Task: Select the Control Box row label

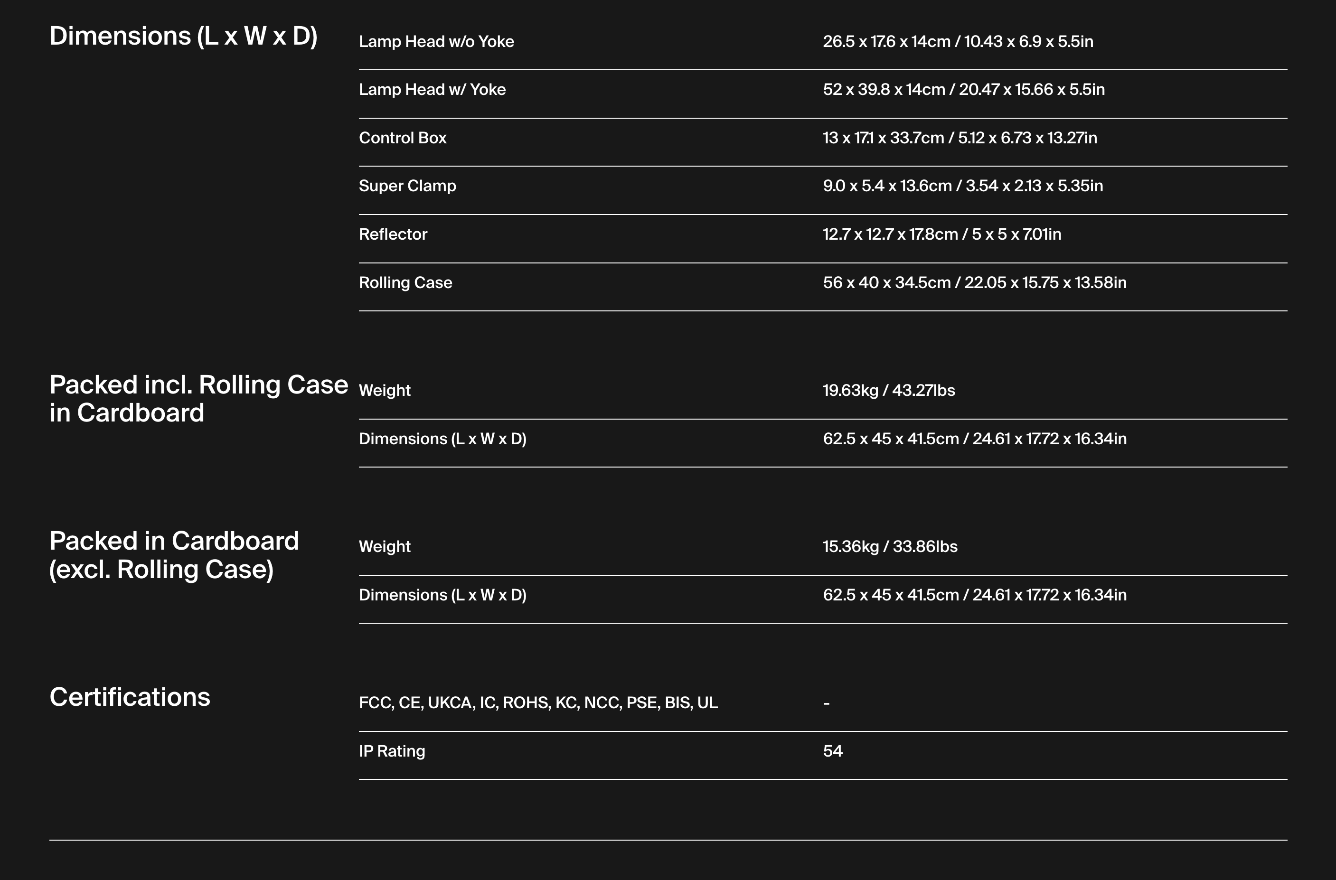Action: pyautogui.click(x=403, y=138)
